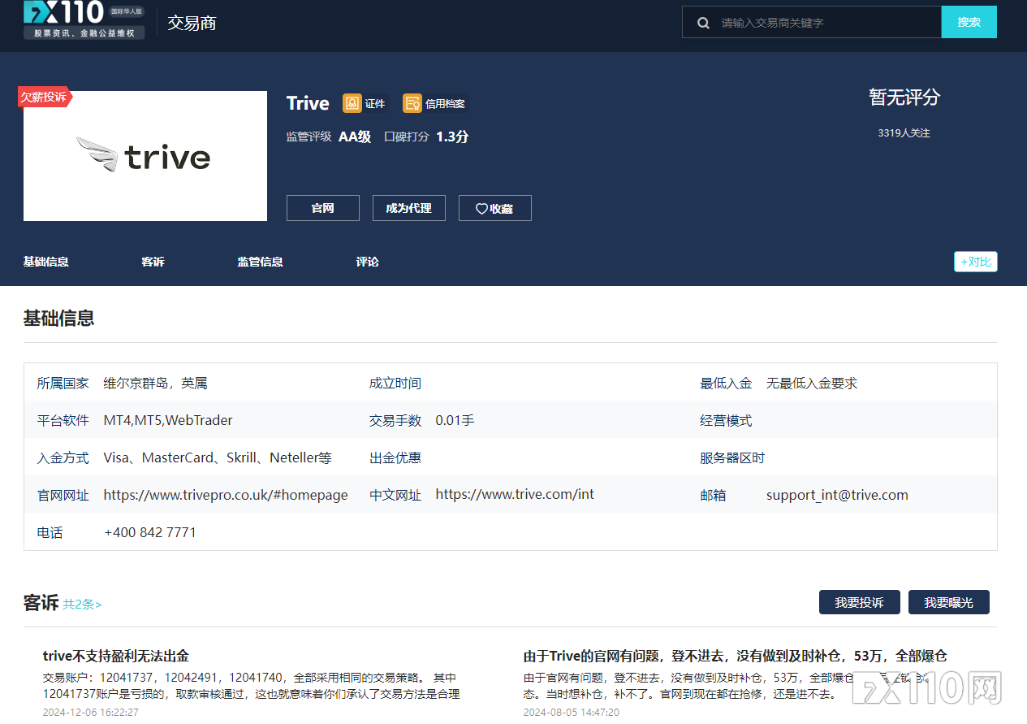
Task: Switch to the 基础信息 tab
Action: (x=45, y=262)
